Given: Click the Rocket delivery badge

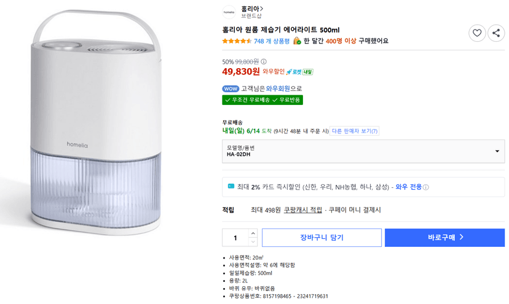Looking at the screenshot, I should (299, 72).
